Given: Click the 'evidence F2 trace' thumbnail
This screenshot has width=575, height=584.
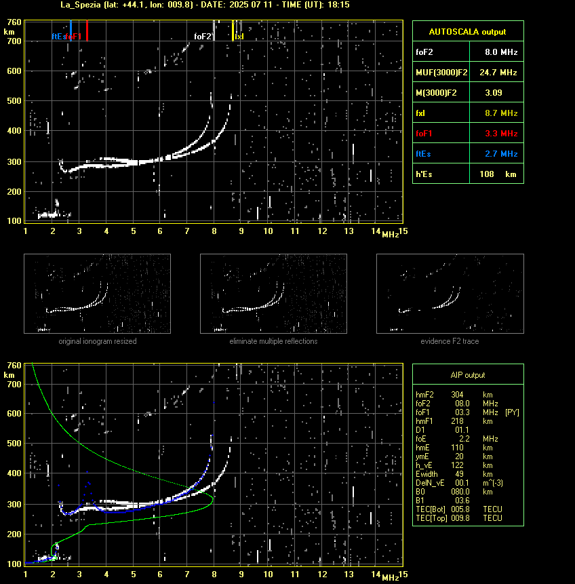Looking at the screenshot, I should (450, 294).
